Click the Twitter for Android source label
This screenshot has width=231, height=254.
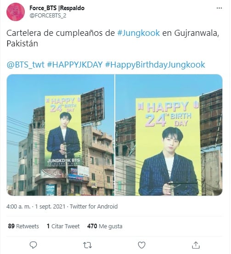pos(94,207)
